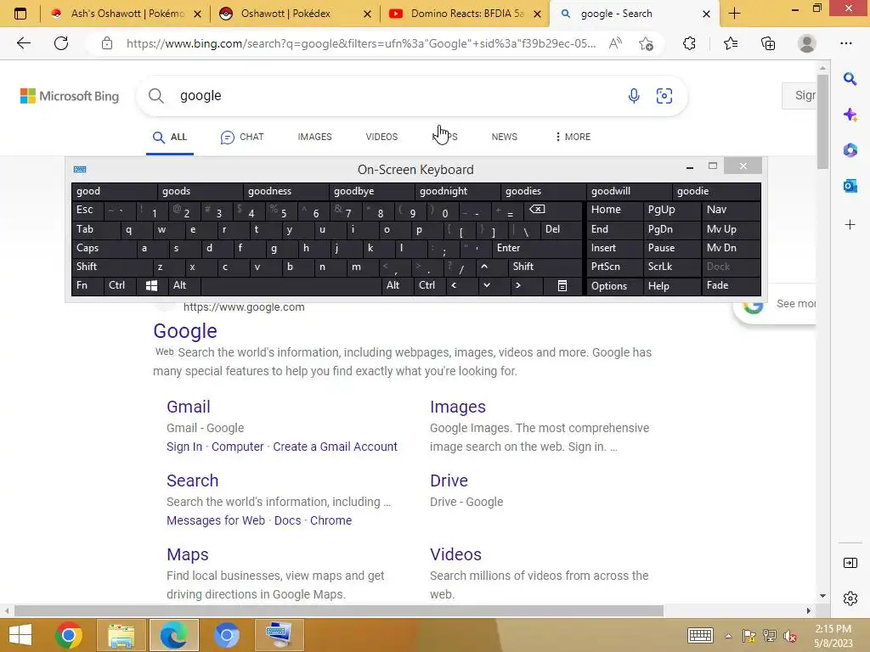Open the Drive sitelink

point(449,481)
